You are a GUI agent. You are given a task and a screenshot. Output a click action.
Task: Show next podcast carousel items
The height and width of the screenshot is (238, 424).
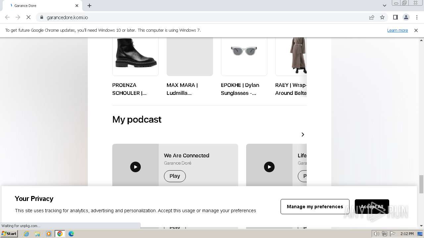click(303, 135)
